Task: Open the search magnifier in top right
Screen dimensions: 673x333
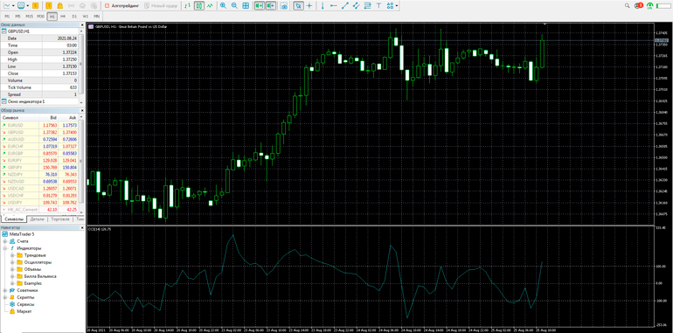Action: pos(628,6)
